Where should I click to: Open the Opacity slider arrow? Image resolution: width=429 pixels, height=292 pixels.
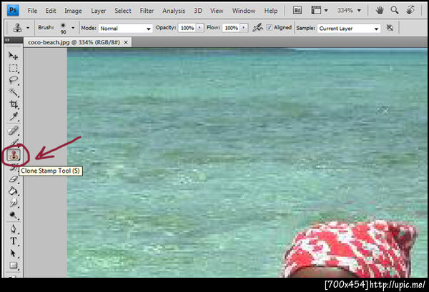199,28
